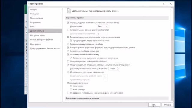Select the логическое cursor movement option
Screen dimensions: 192x108
[x=71, y=86]
